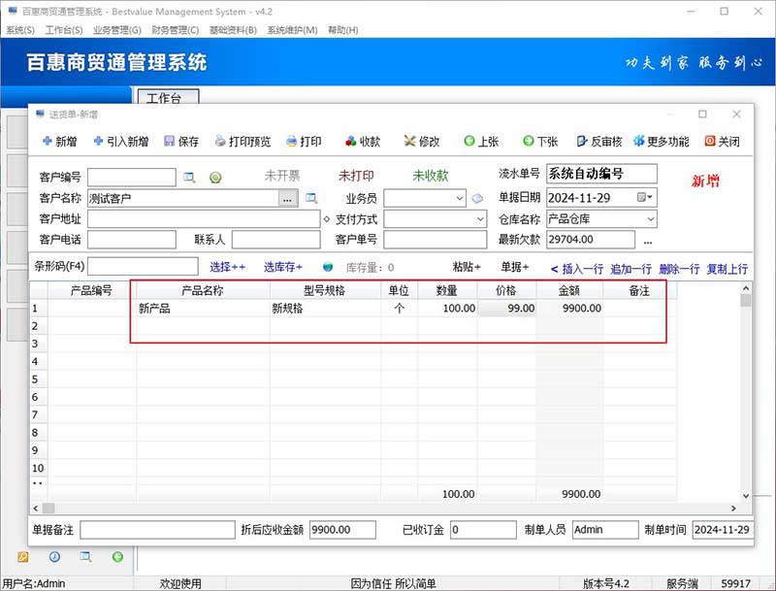
Task: Click the clock icon in bottom-left panel
Action: point(54,557)
